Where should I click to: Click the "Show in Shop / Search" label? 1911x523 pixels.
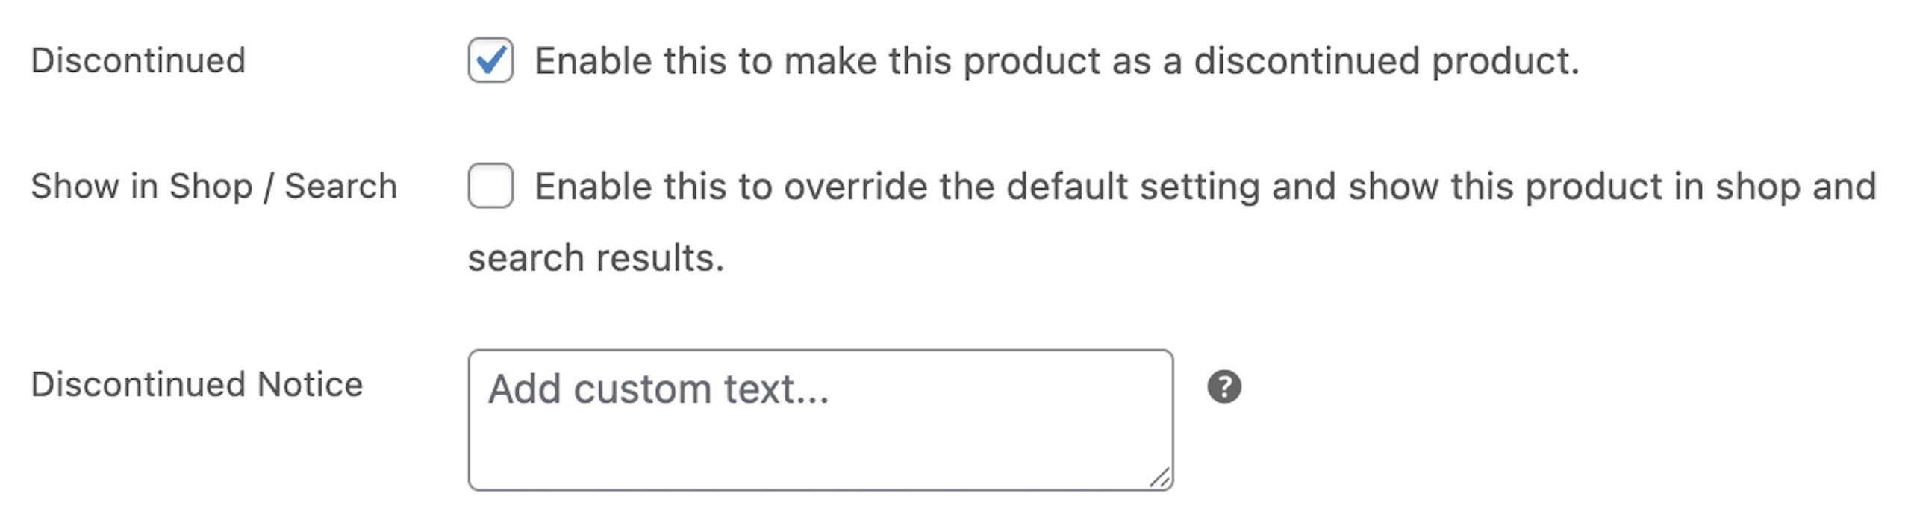tap(213, 187)
